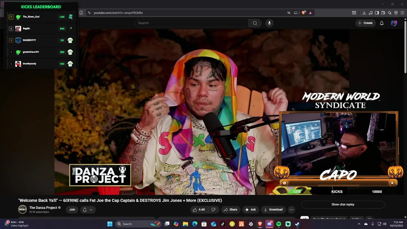Open The Danza Project channel avatar
This screenshot has height=229, width=407.
22,209
